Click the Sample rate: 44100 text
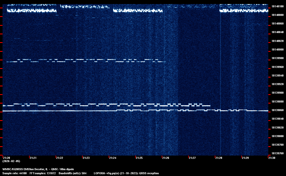The width and height of the screenshot is (286, 176). pos(14,173)
